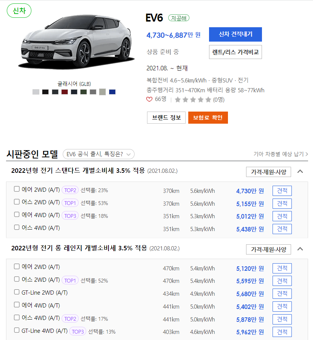
Task: Click TOP2 badge on 에어 2WD standard
Action: point(70,190)
